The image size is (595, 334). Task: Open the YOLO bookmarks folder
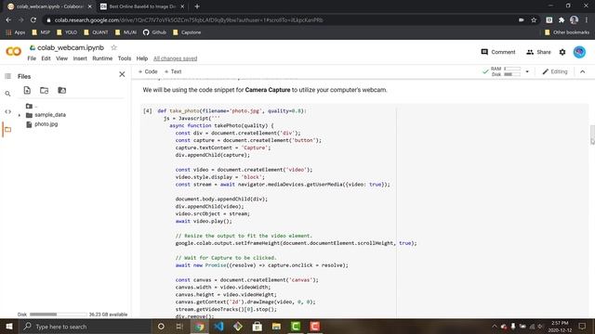point(67,32)
